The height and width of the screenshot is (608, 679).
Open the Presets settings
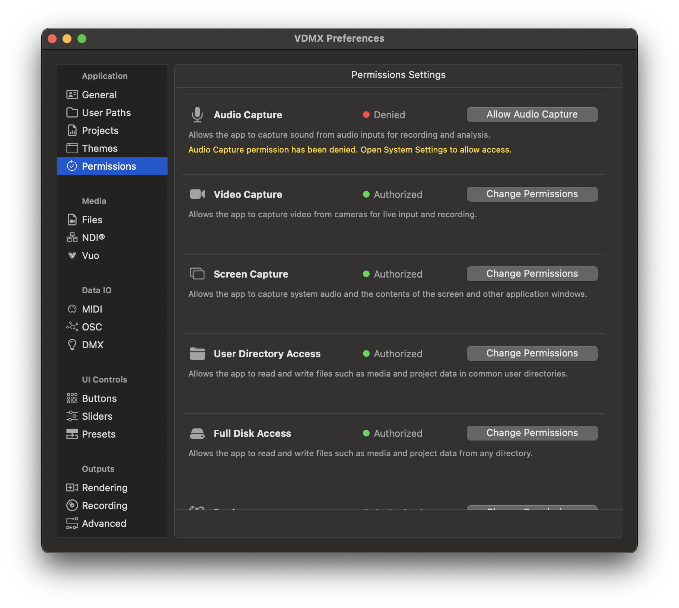[112, 434]
